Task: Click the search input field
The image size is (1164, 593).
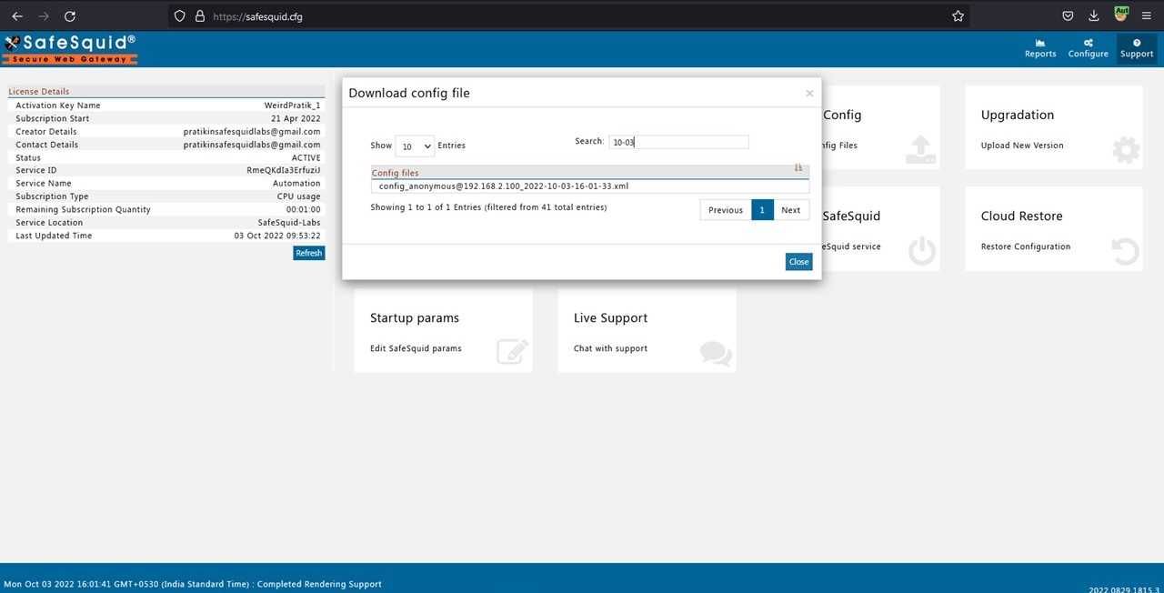Action: pos(678,142)
